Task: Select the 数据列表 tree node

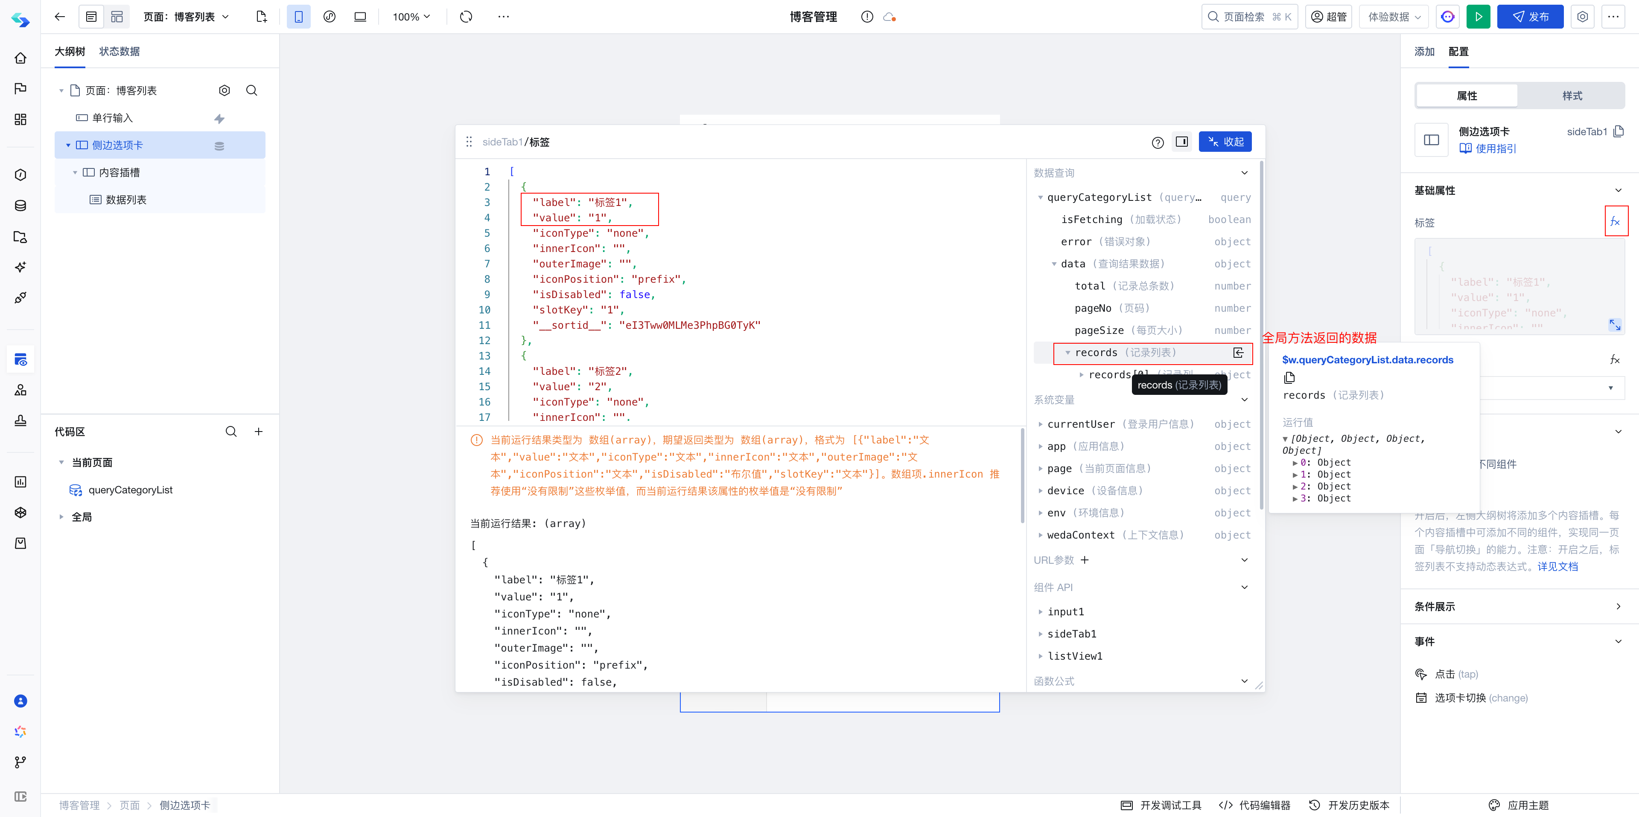Action: click(x=160, y=200)
